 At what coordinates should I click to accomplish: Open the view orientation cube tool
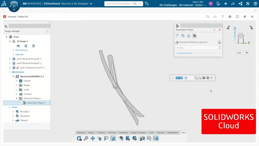point(113,138)
